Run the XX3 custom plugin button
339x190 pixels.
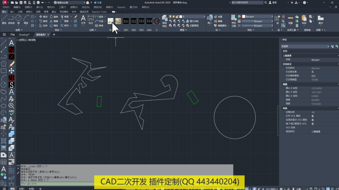(141, 21)
